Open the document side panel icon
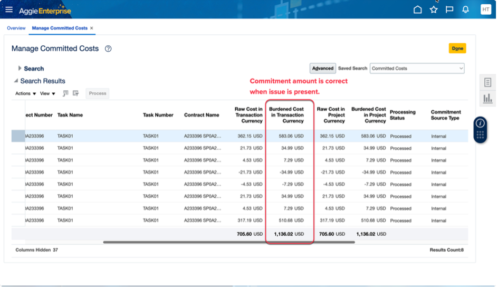Screen dimensions: 498x288 487,82
